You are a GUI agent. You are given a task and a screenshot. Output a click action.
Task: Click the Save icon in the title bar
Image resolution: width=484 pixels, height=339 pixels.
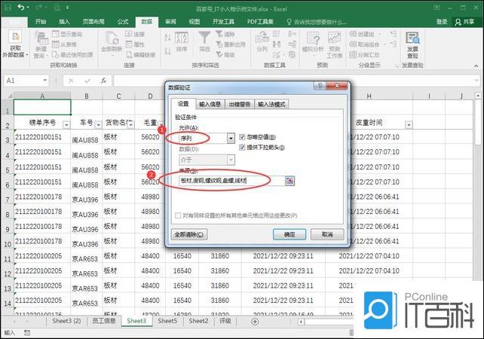tap(8, 8)
